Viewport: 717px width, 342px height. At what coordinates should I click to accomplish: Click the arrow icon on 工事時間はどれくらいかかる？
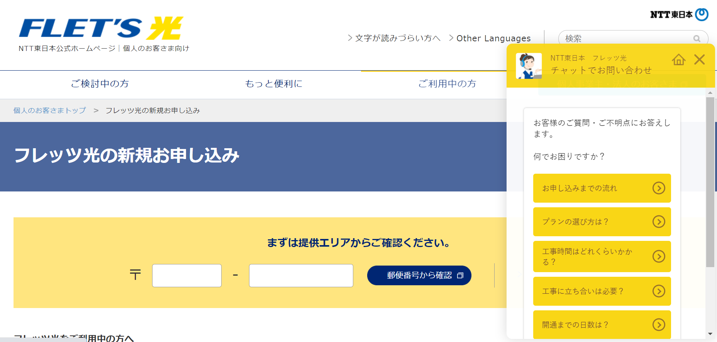coord(659,256)
